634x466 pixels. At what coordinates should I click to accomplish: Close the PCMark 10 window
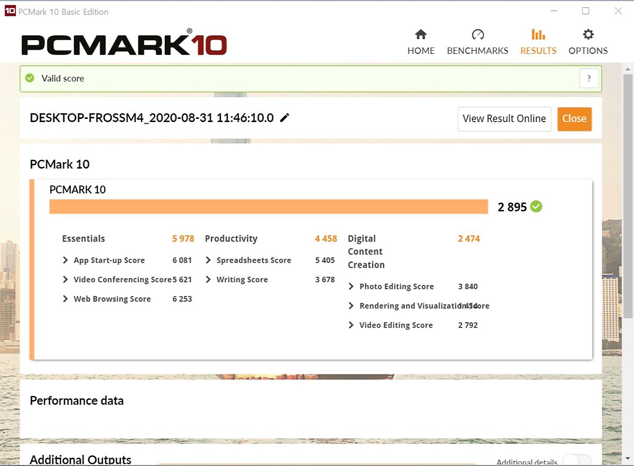point(618,11)
